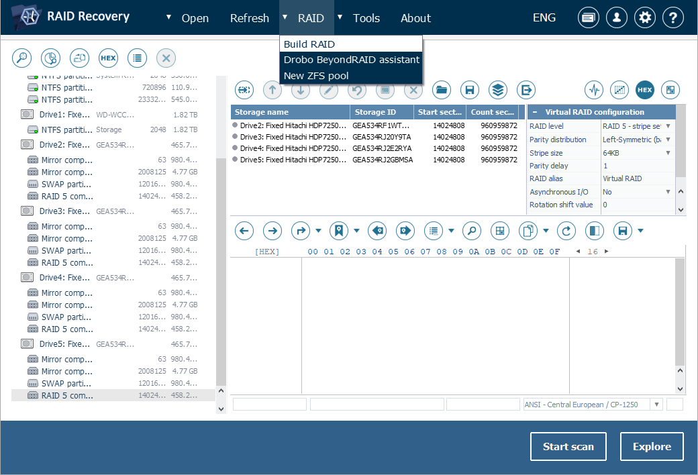Open the RAID level dropdown
This screenshot has width=698, height=475.
(x=668, y=126)
